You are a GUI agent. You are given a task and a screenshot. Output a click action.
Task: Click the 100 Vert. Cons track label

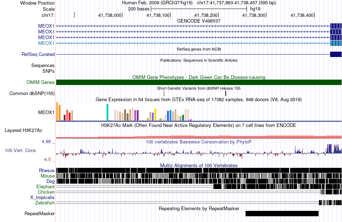20,151
